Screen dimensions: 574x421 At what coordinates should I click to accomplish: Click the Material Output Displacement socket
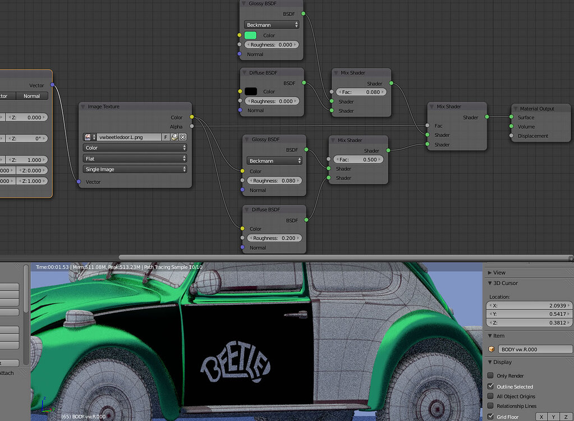pos(511,135)
